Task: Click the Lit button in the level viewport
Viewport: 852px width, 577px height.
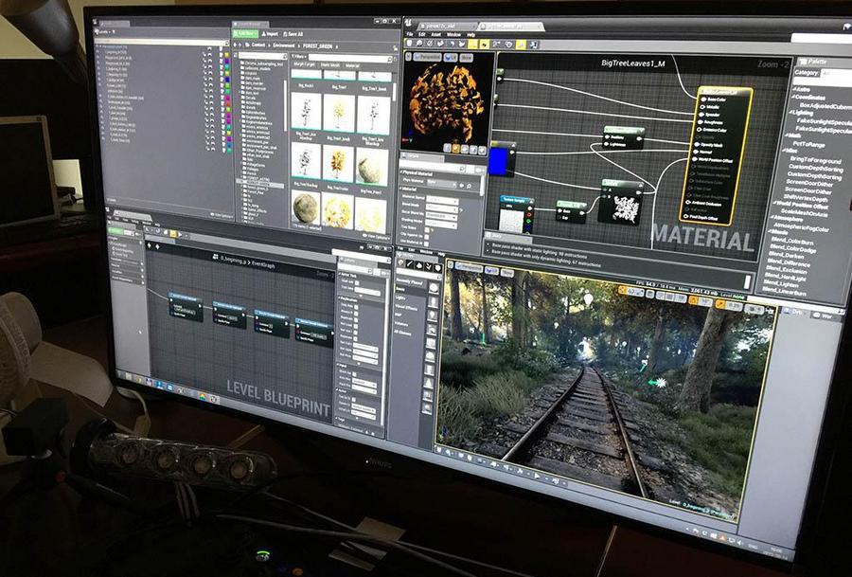Action: click(x=491, y=270)
